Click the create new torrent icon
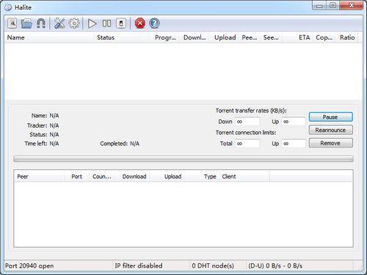367x275 pixels. pyautogui.click(x=12, y=23)
